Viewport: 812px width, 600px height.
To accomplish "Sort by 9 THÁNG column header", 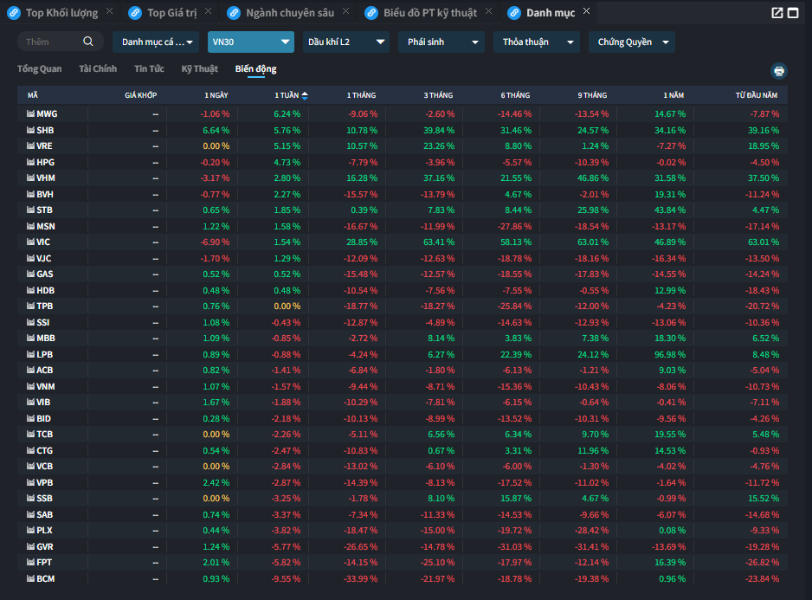I will coord(592,95).
